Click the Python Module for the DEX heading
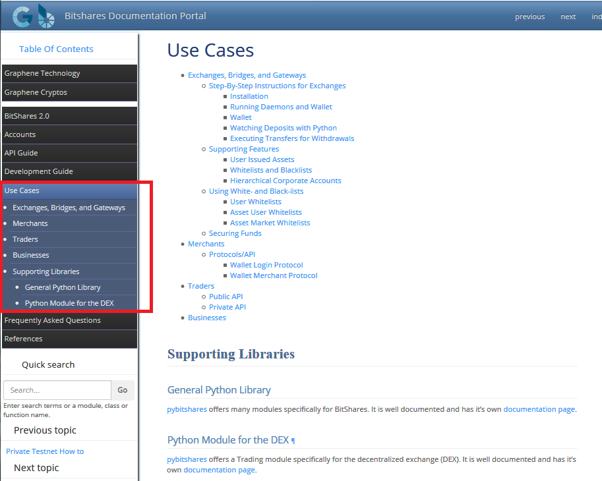Image resolution: width=602 pixels, height=481 pixels. 228,440
